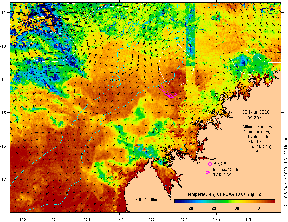
Task: Click the longitude axis label 119
Action: pyautogui.click(x=23, y=219)
